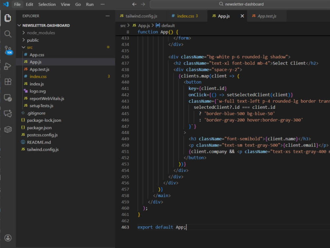Open logo.svg in the explorer
The image size is (330, 248).
65,91
